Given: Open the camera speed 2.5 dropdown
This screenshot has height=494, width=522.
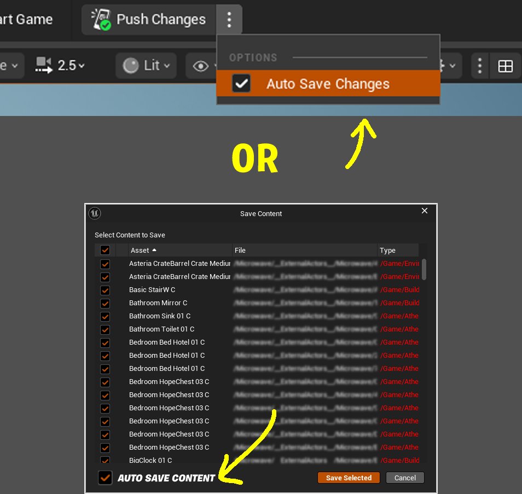Looking at the screenshot, I should point(71,65).
